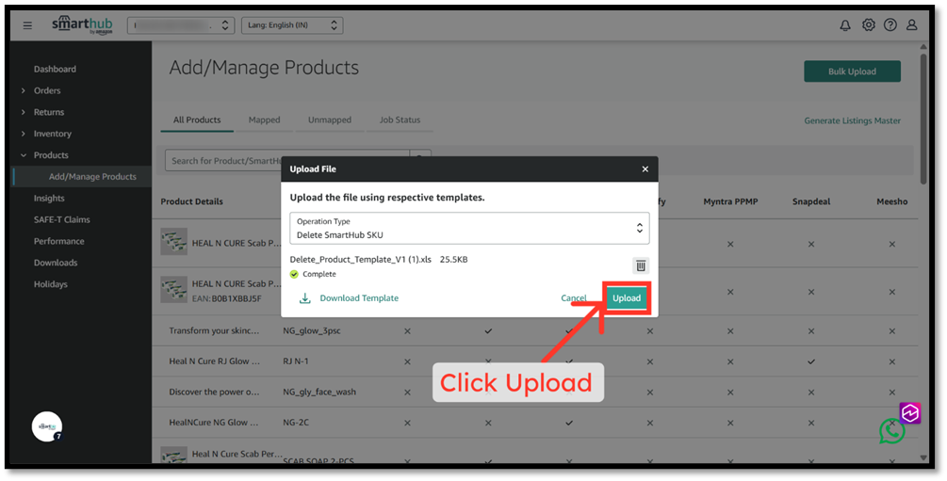Screen dimensions: 947x481
Task: Open the user account icon
Action: [x=912, y=24]
